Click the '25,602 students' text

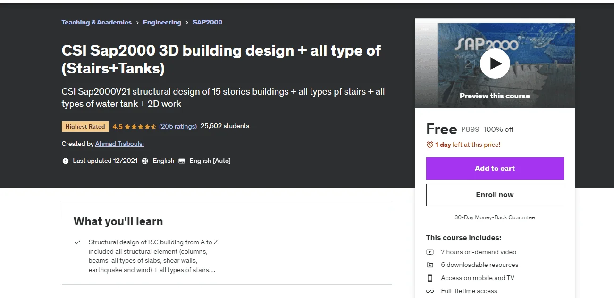pyautogui.click(x=225, y=126)
